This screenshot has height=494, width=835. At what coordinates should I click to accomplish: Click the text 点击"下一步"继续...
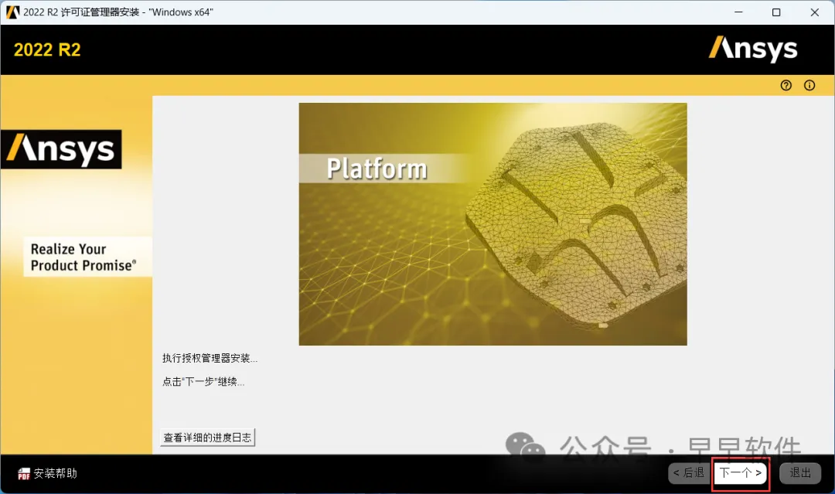203,382
